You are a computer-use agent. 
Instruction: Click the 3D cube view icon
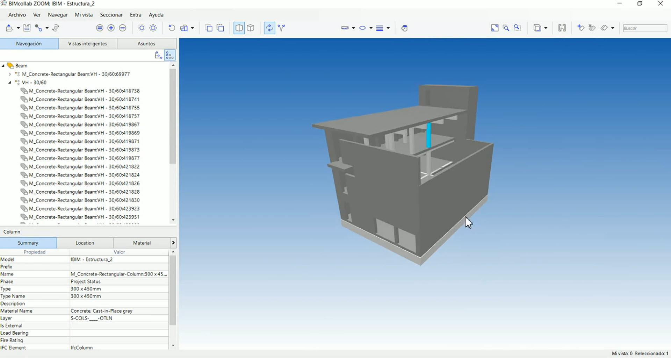(251, 28)
